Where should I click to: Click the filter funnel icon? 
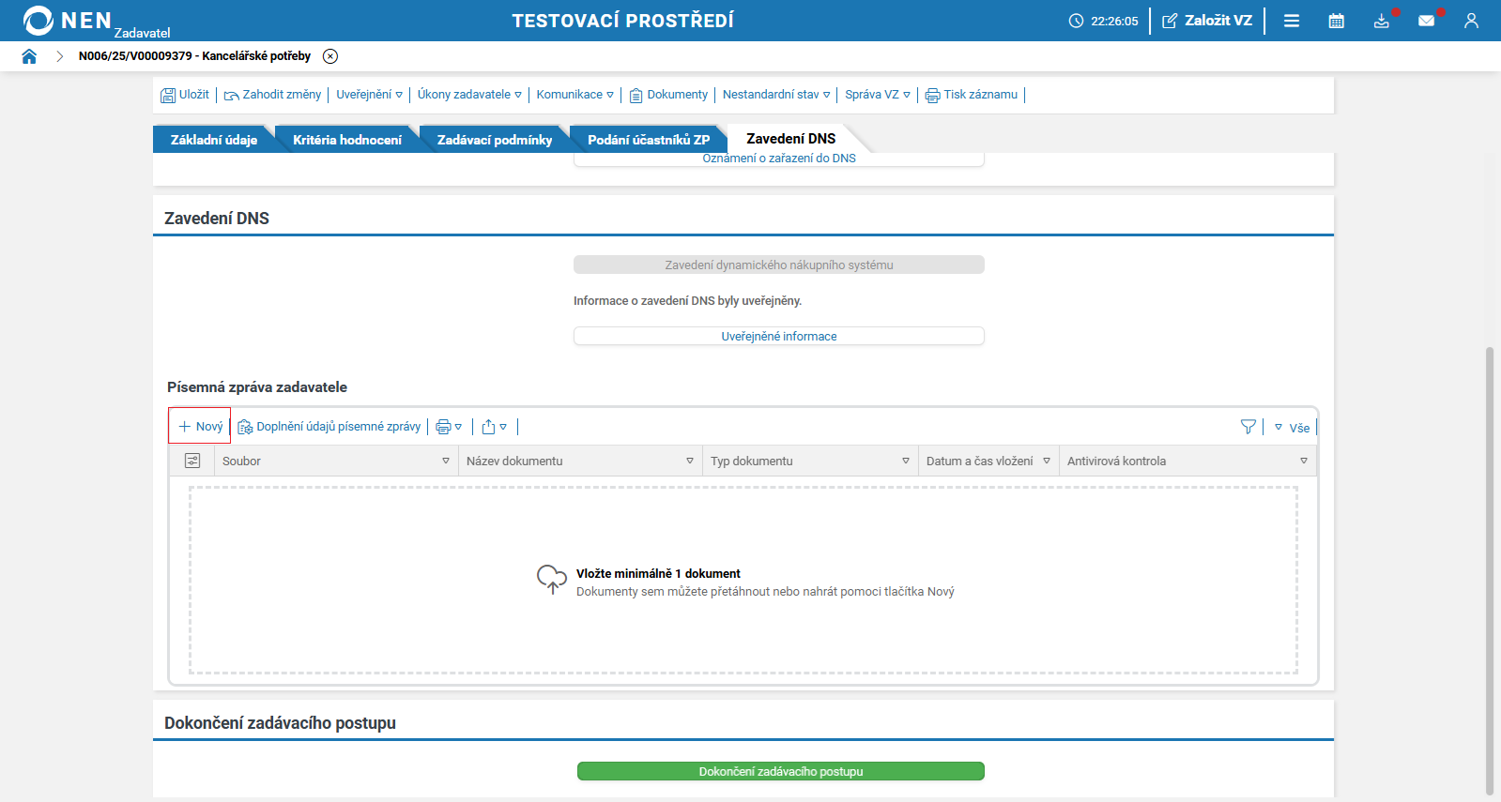pos(1248,427)
